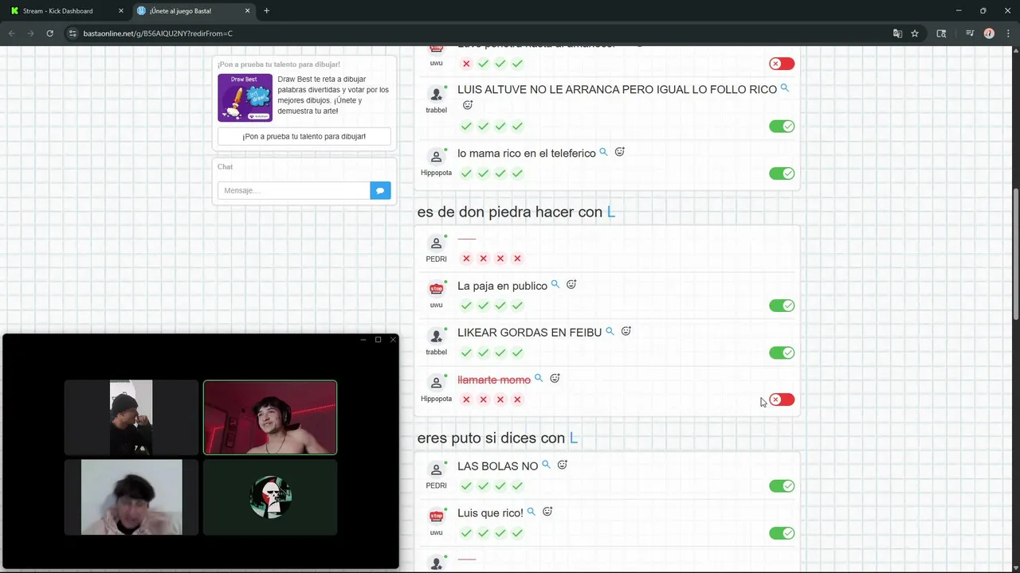
Task: Click uwu stop avatar beside 'La paja en publico'
Action: pos(436,289)
